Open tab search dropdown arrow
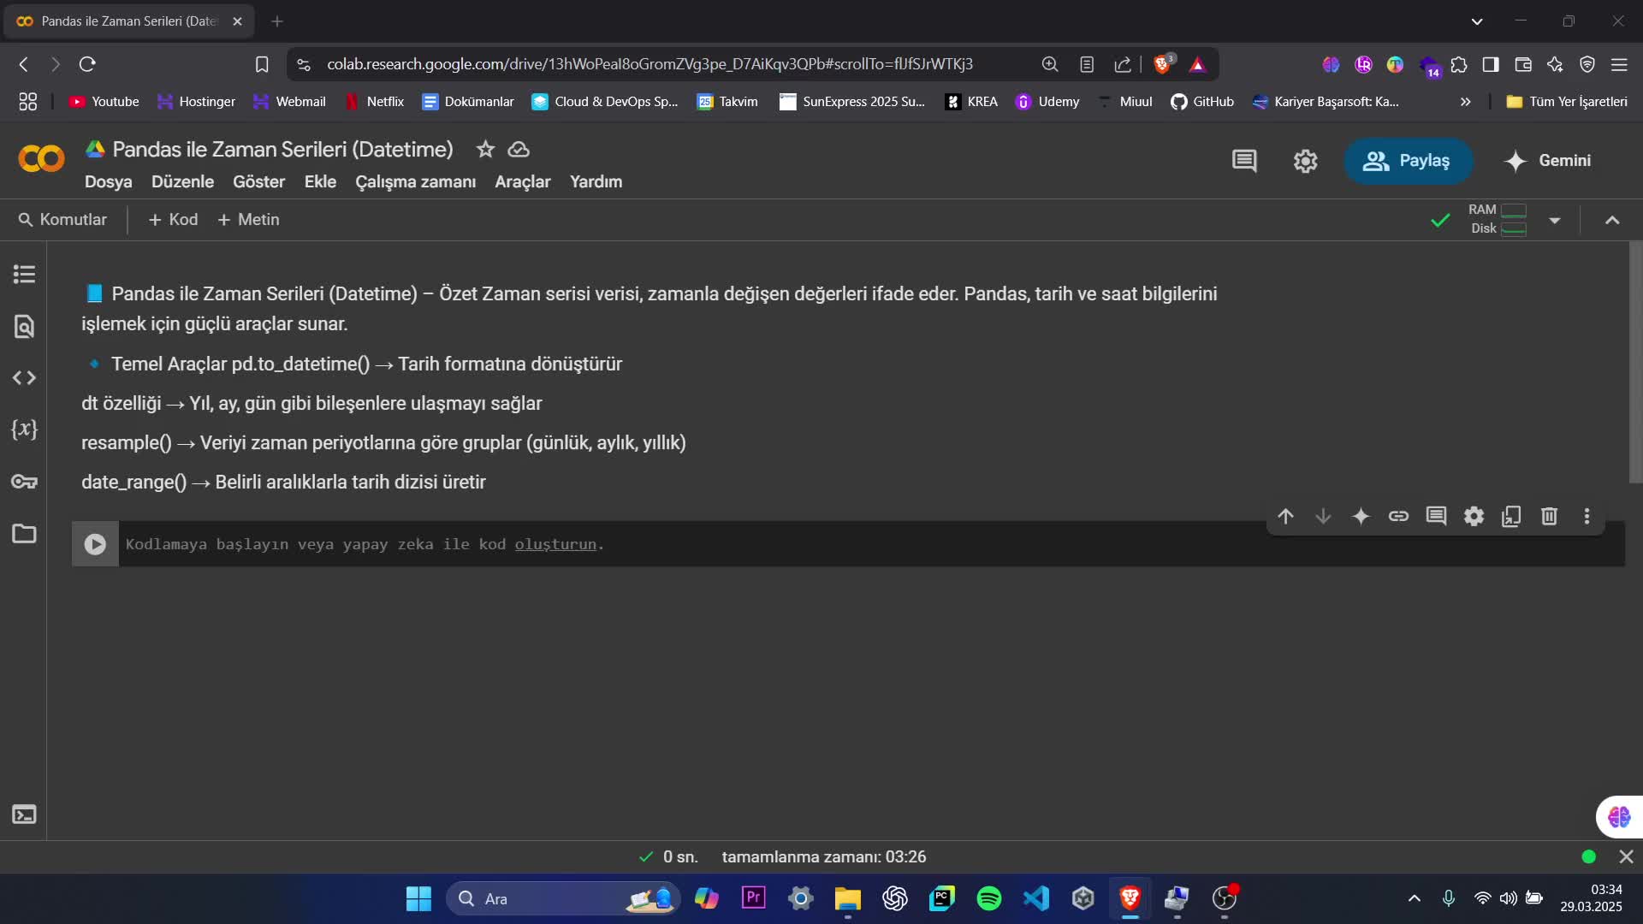 coord(1477,21)
